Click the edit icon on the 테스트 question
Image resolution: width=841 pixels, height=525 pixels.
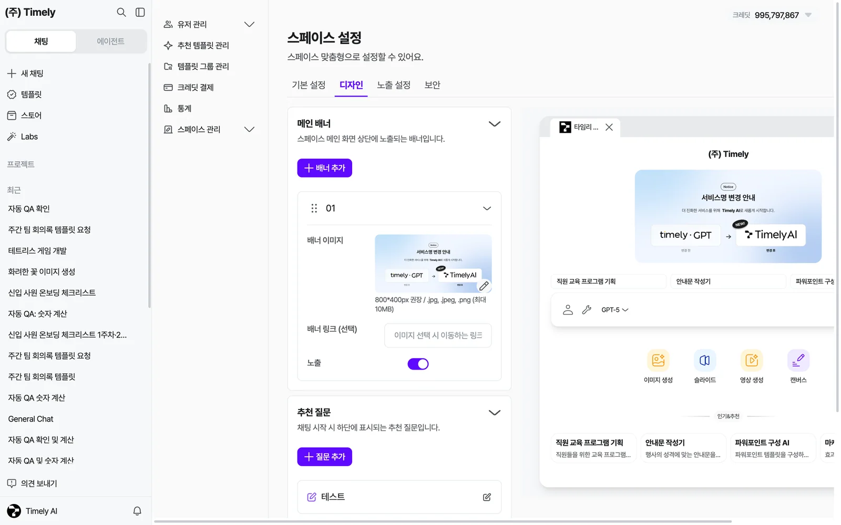point(487,497)
